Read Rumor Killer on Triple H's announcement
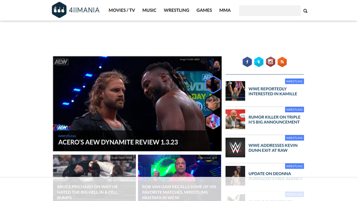The height and width of the screenshot is (201, 357). tap(274, 119)
